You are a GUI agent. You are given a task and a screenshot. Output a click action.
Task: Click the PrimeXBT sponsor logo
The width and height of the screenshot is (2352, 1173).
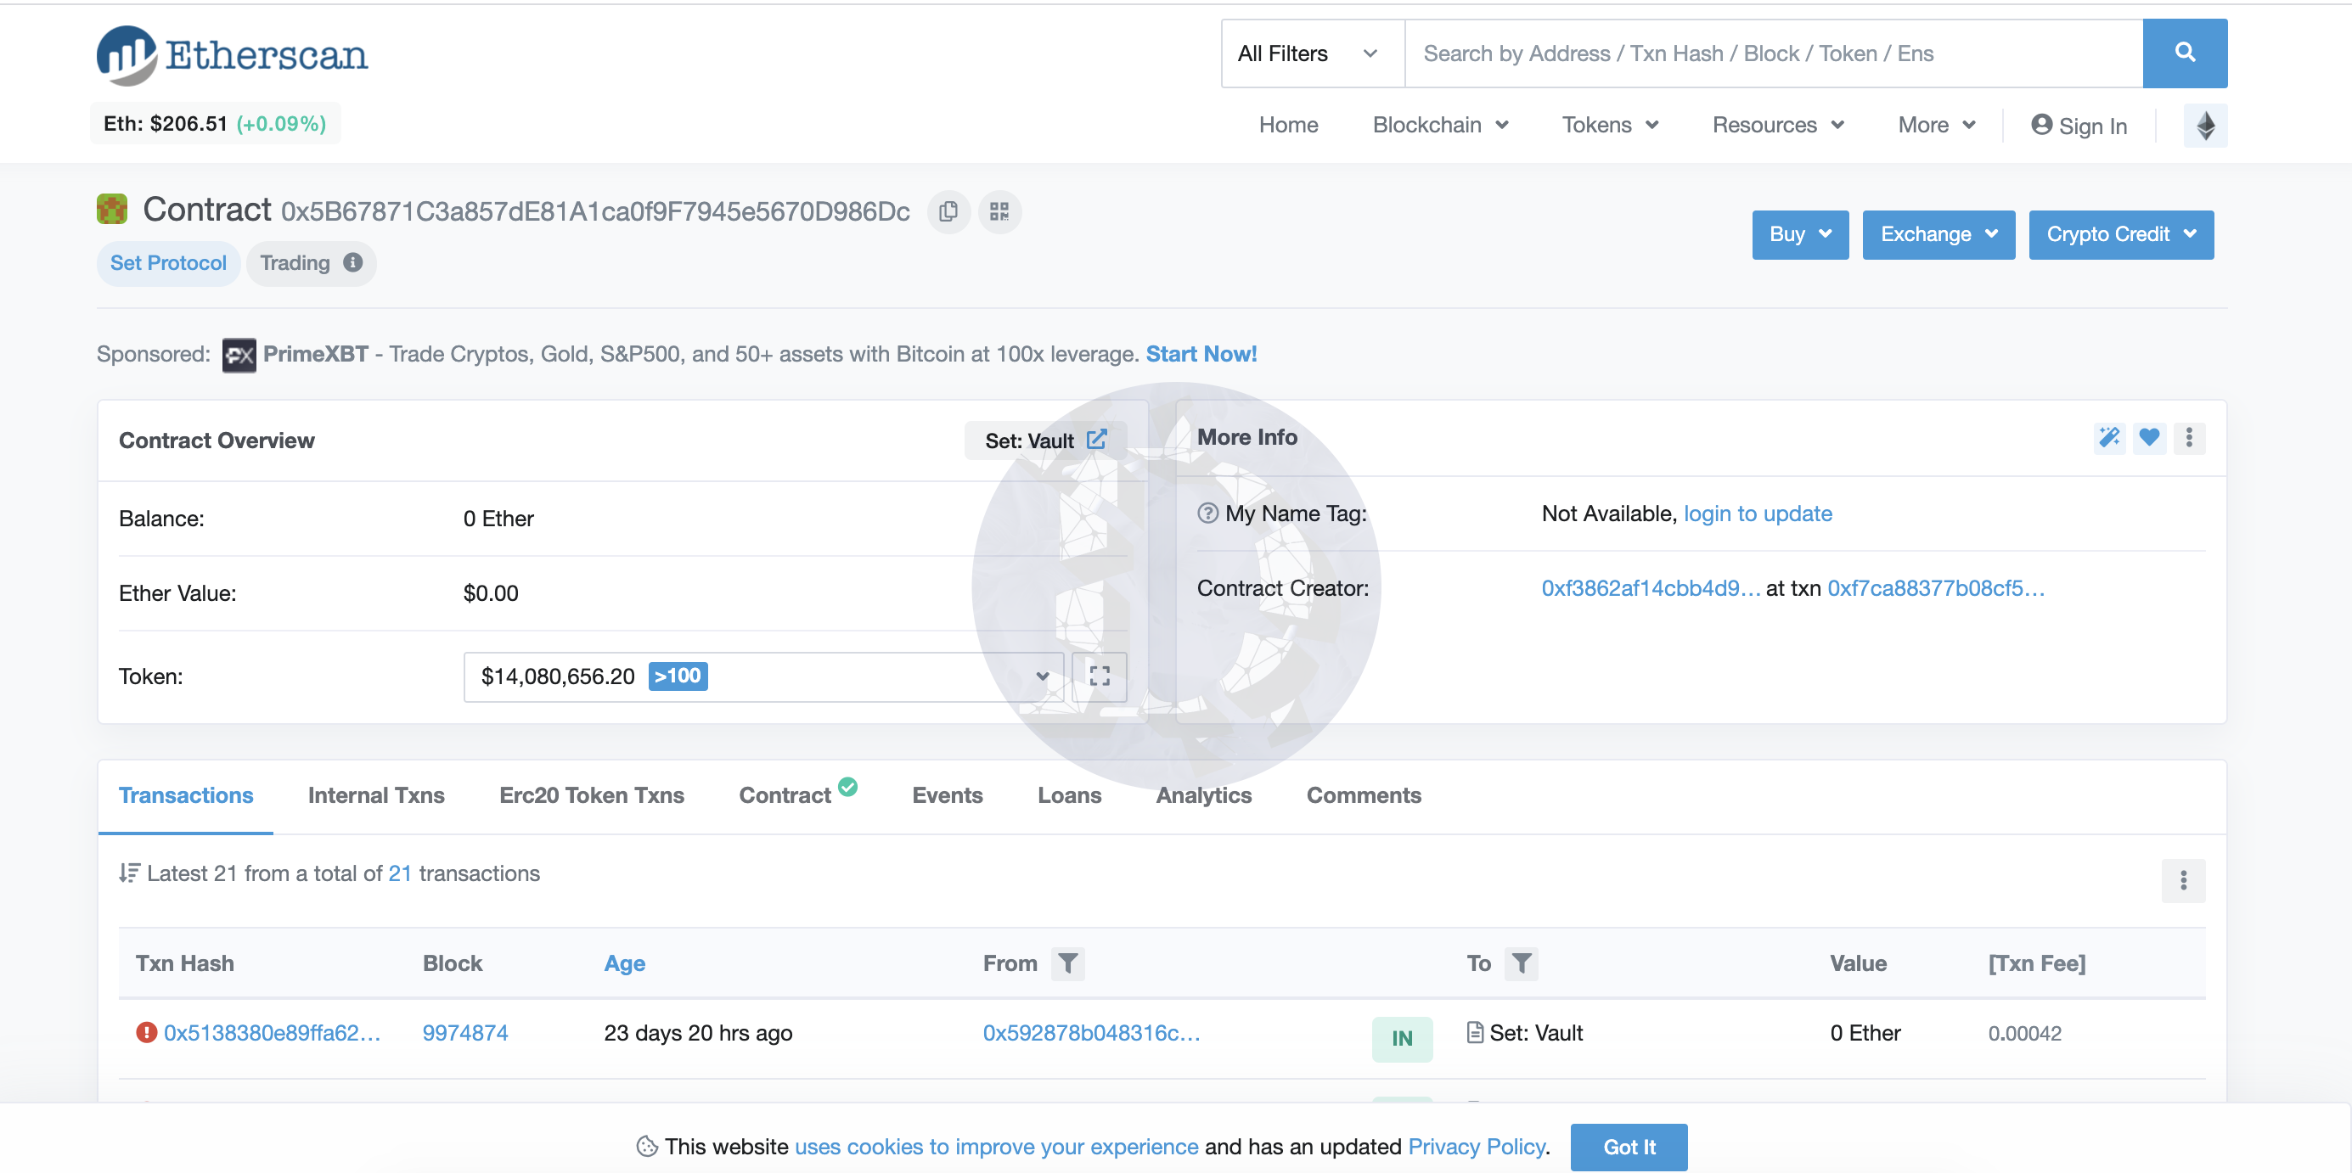tap(239, 354)
